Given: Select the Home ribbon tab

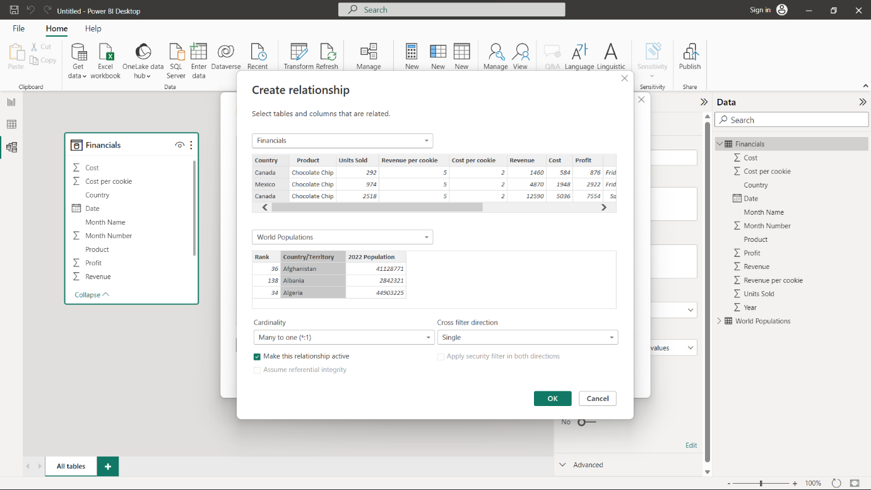Looking at the screenshot, I should pyautogui.click(x=57, y=28).
